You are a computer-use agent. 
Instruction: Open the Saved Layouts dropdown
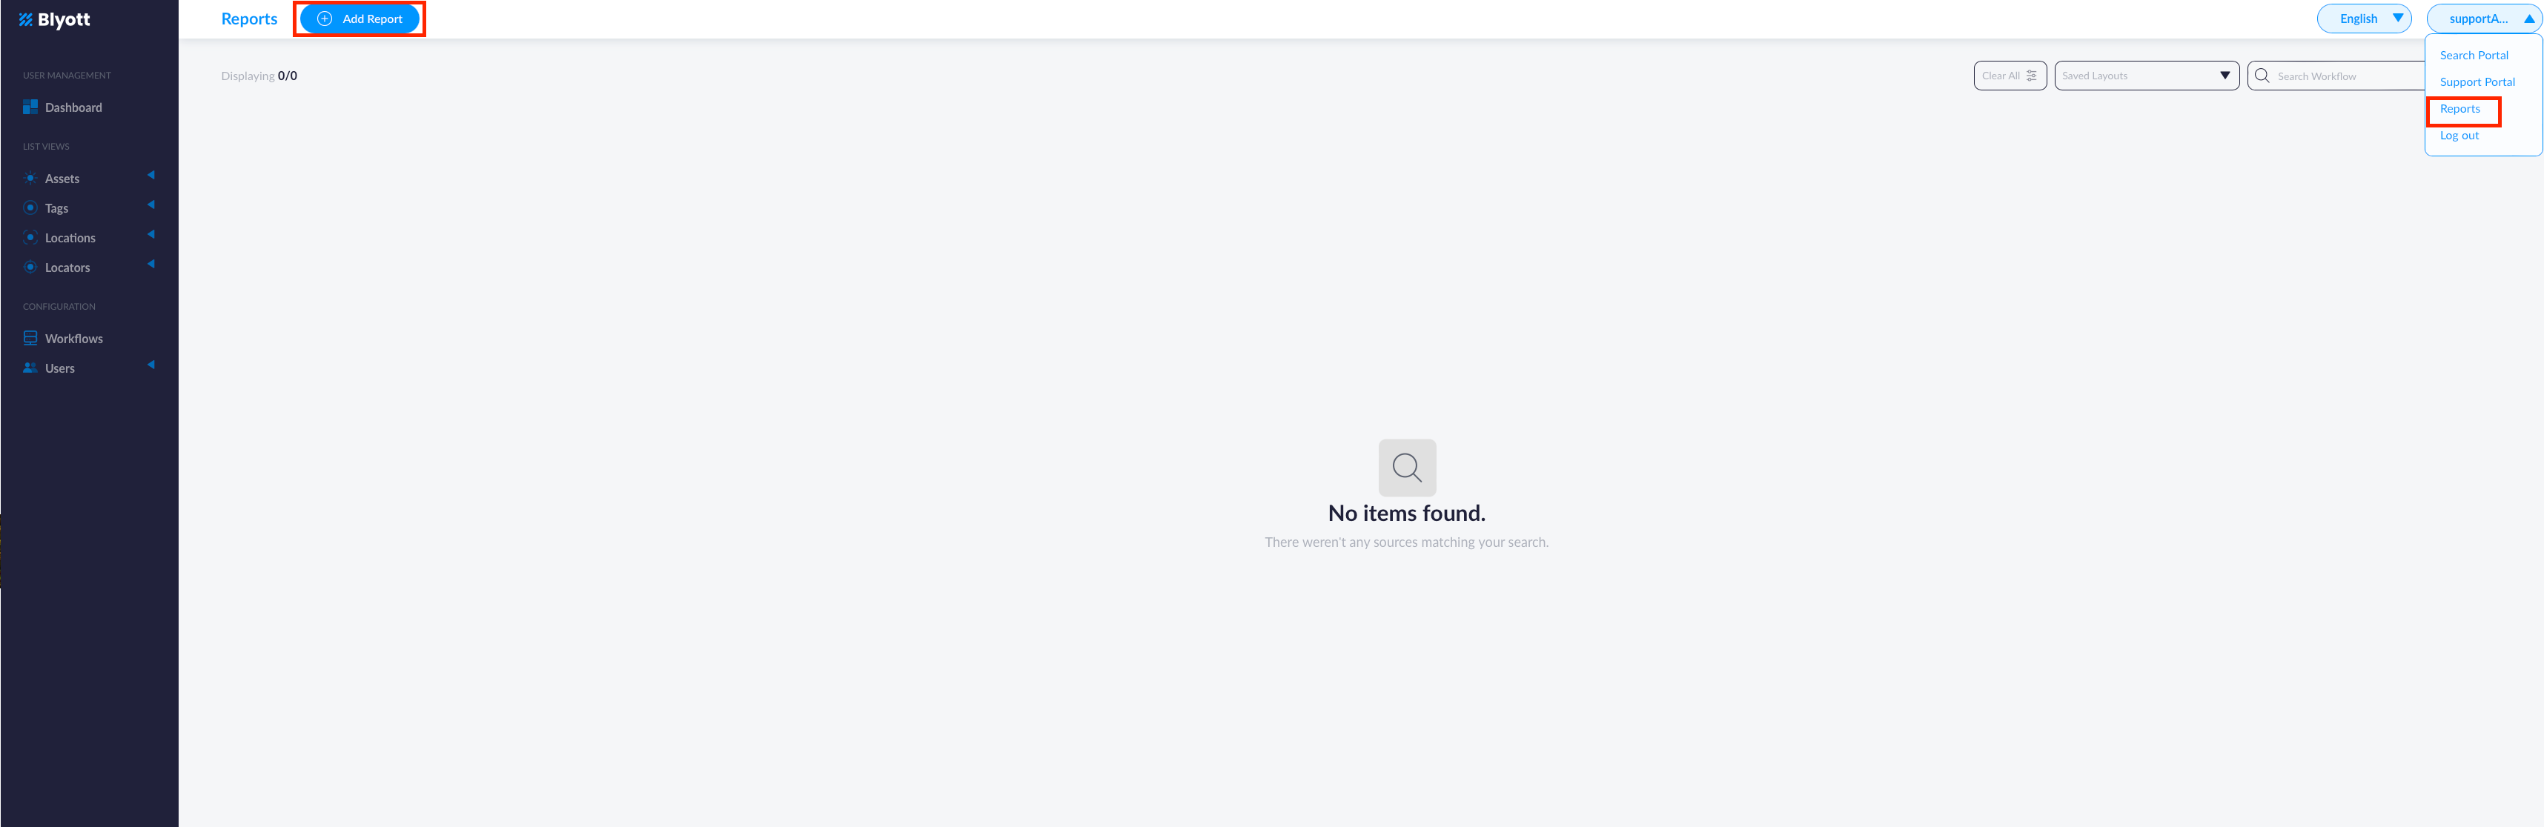click(2146, 76)
